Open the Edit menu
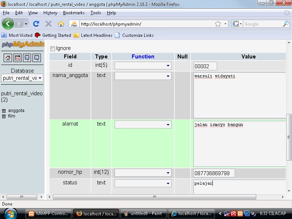The width and height of the screenshot is (292, 219). click(19, 13)
